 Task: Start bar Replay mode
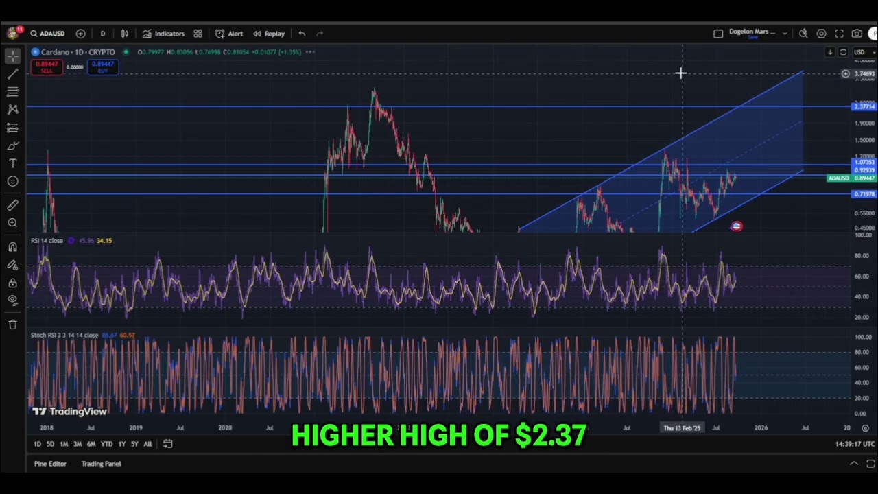(x=268, y=34)
